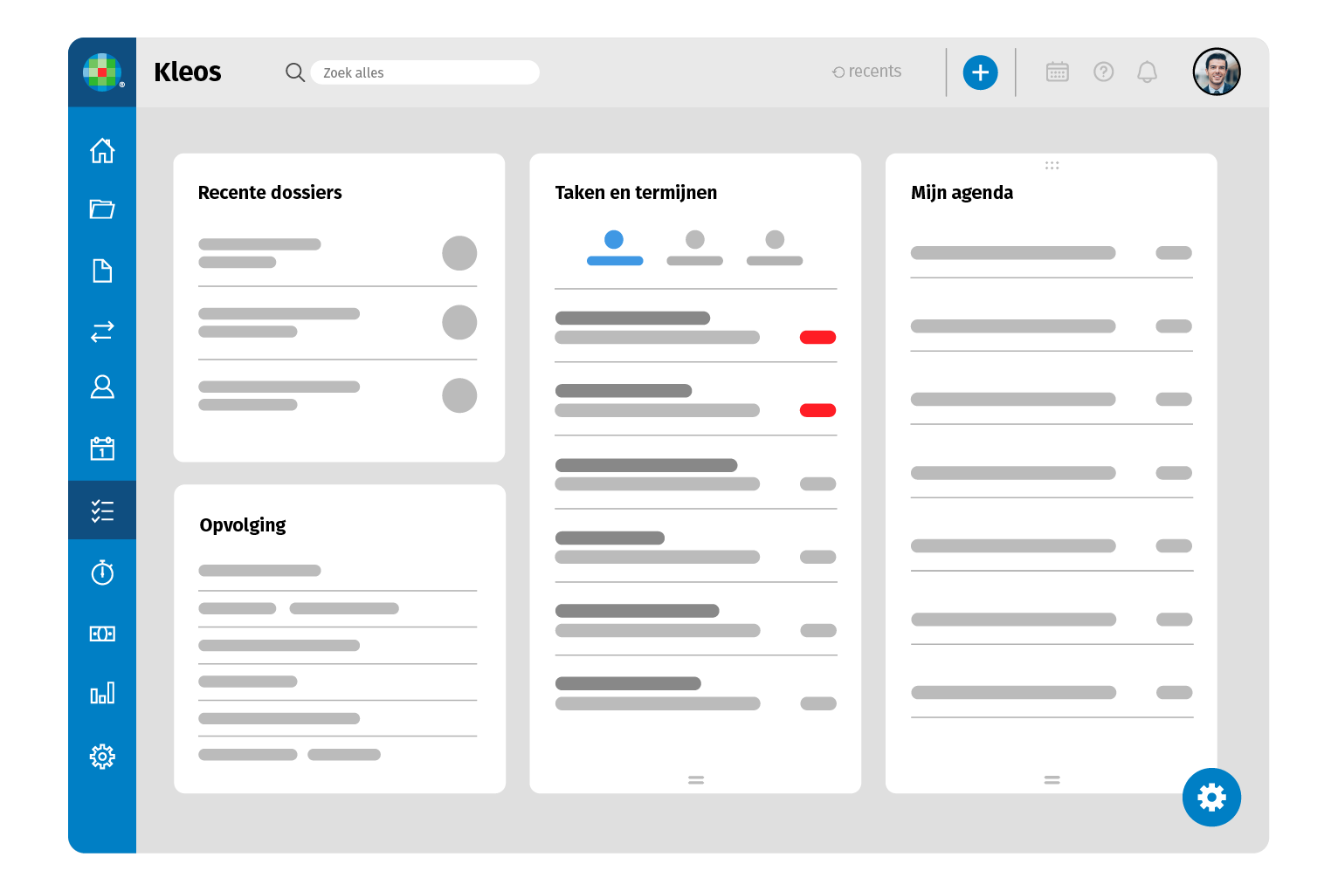The image size is (1338, 891).
Task: Click the Zoek alles search field
Action: 424,72
